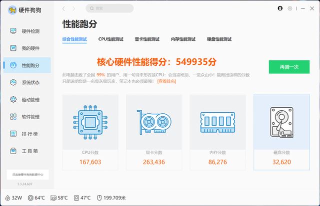Open 排行榜 sidebar item
320x206 pixels.
click(x=27, y=134)
